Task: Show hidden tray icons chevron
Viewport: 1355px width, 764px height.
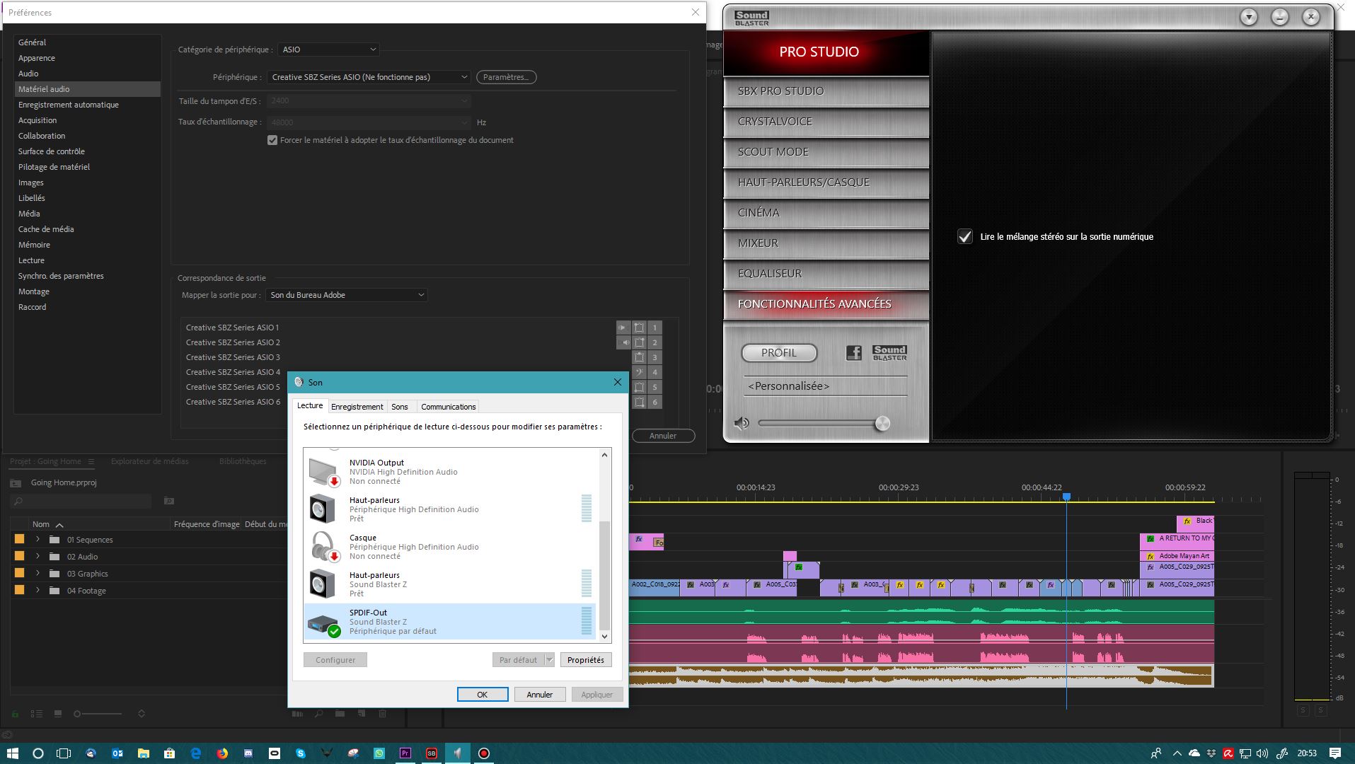Action: [1177, 753]
